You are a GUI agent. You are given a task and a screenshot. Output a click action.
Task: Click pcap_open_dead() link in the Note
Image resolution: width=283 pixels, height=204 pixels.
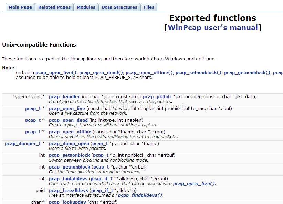(101, 73)
